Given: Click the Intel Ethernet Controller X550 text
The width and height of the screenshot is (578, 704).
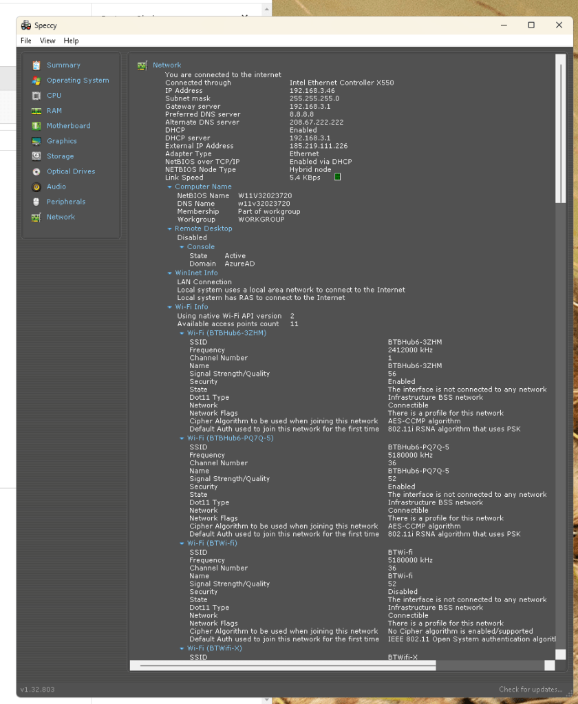Looking at the screenshot, I should 341,83.
